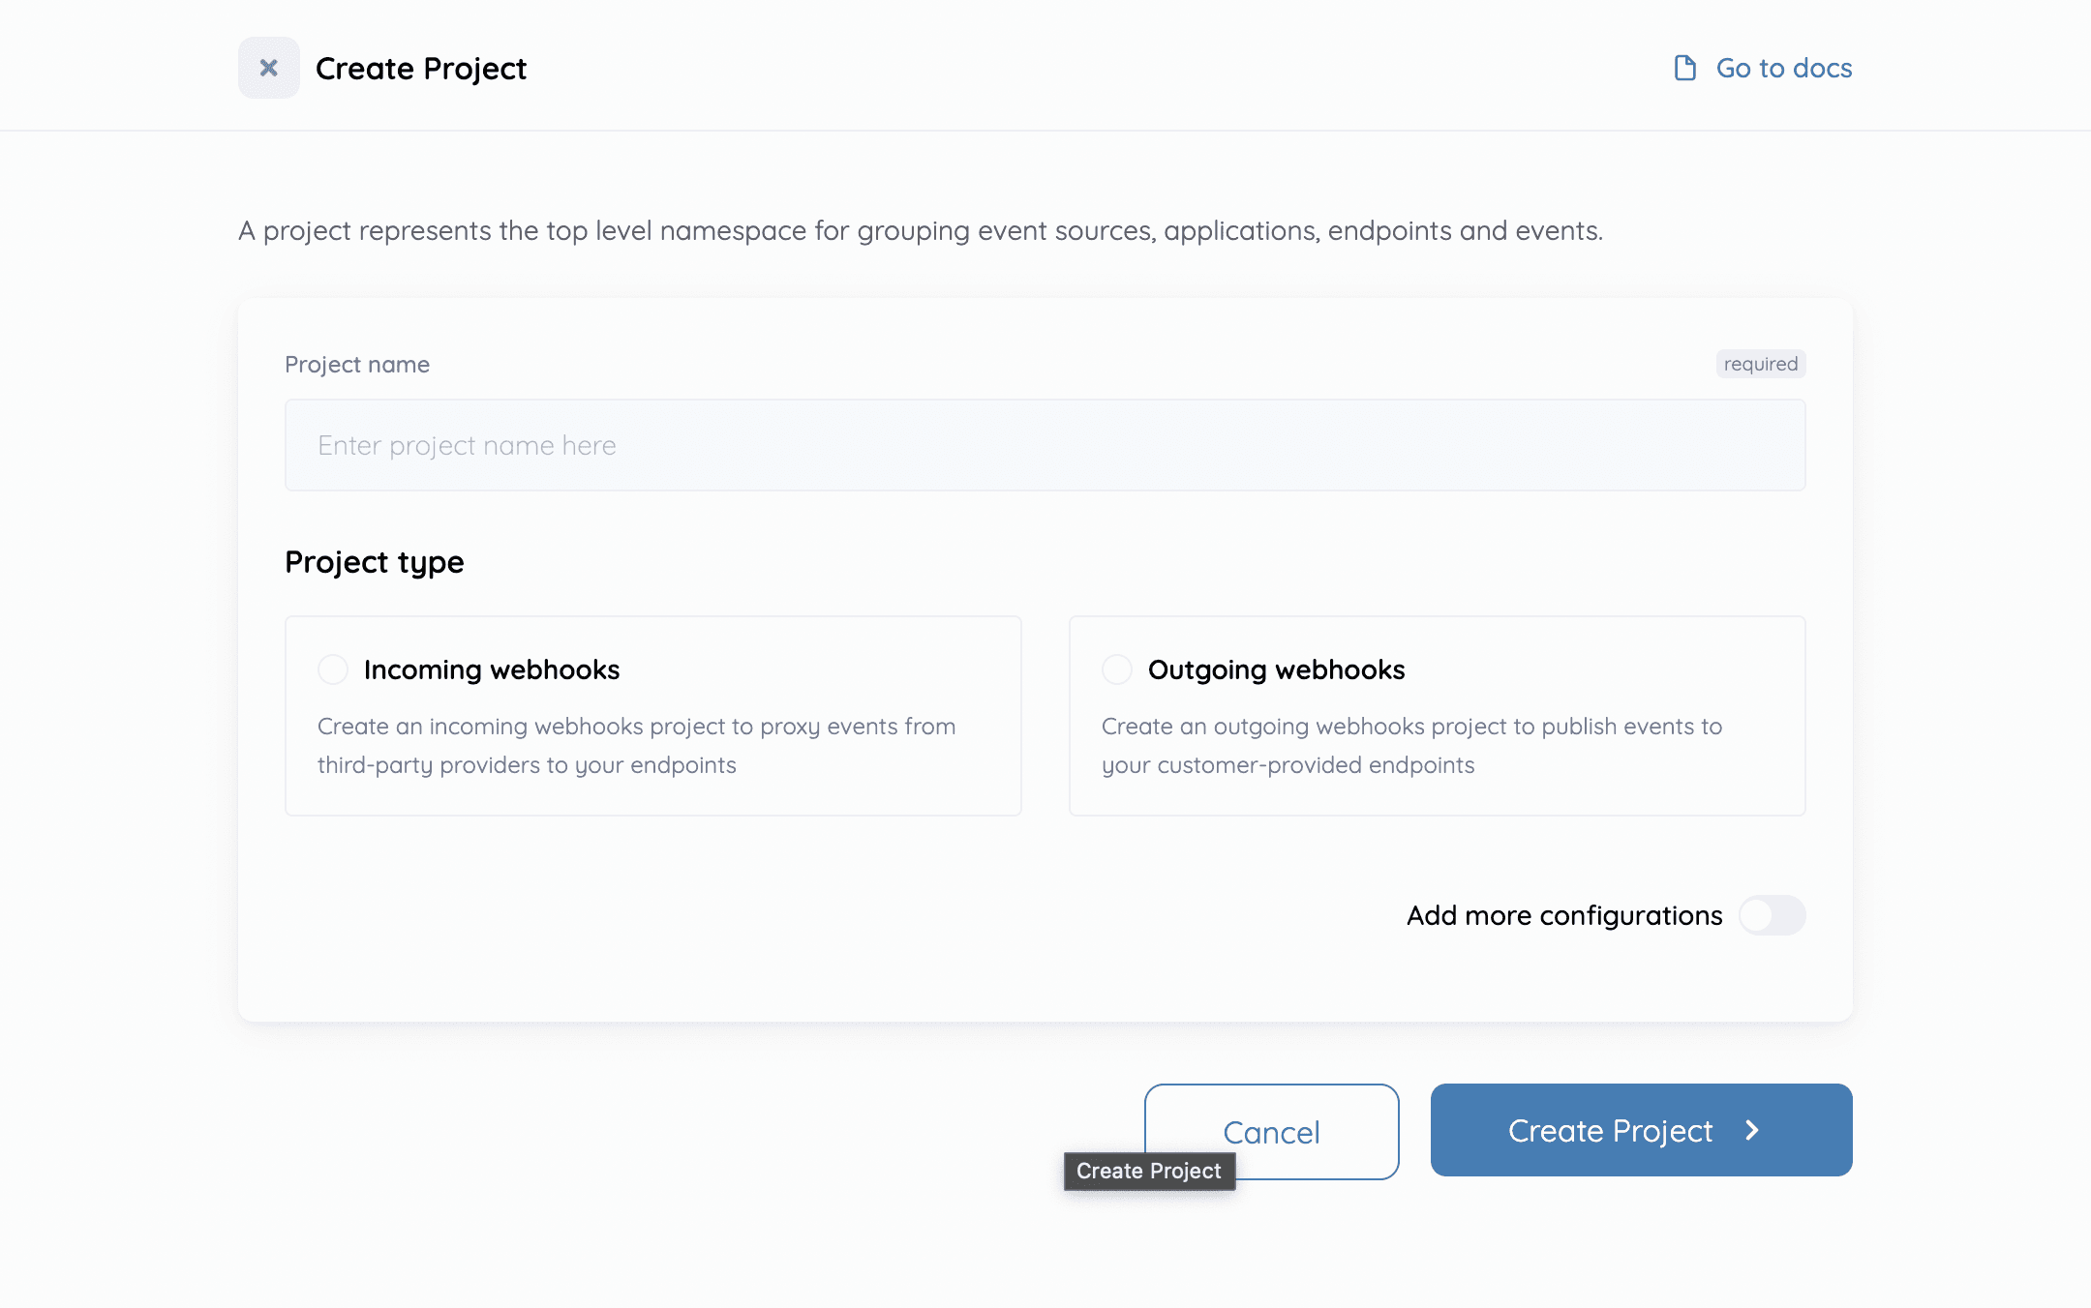Screen dimensions: 2091x1308
Task: Click the required badge above the name field
Action: tap(1760, 364)
